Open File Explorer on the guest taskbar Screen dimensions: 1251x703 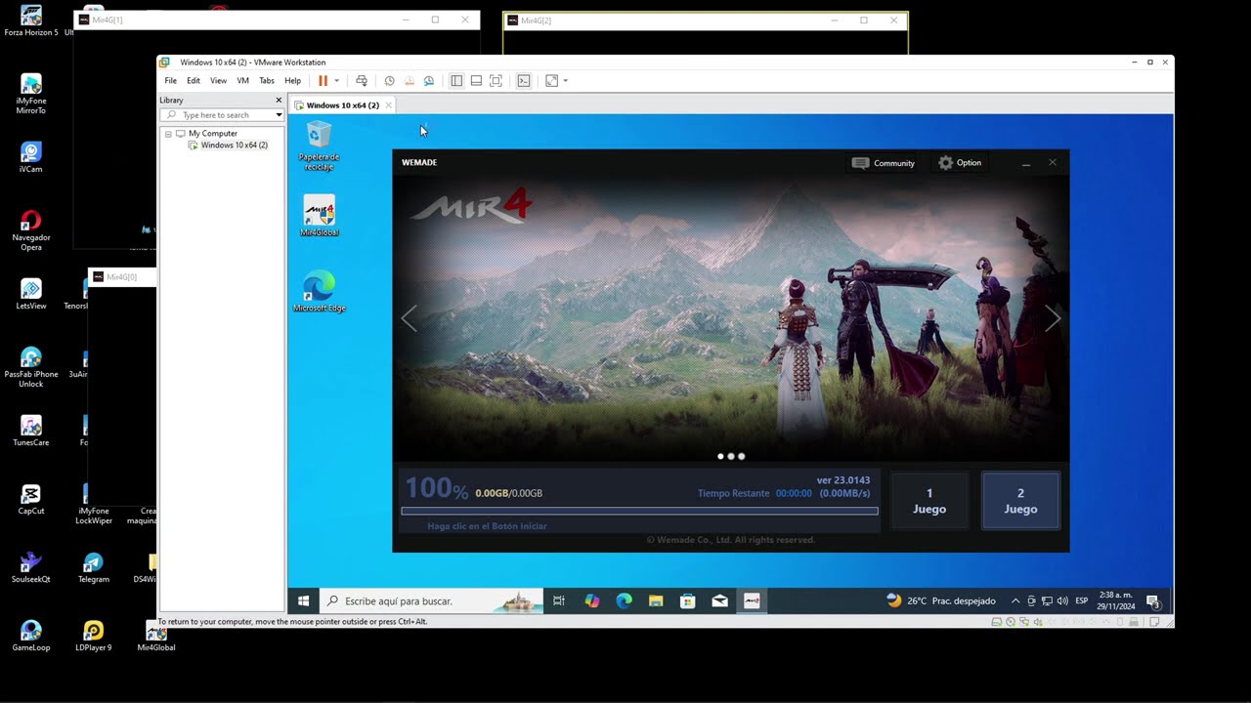point(656,600)
